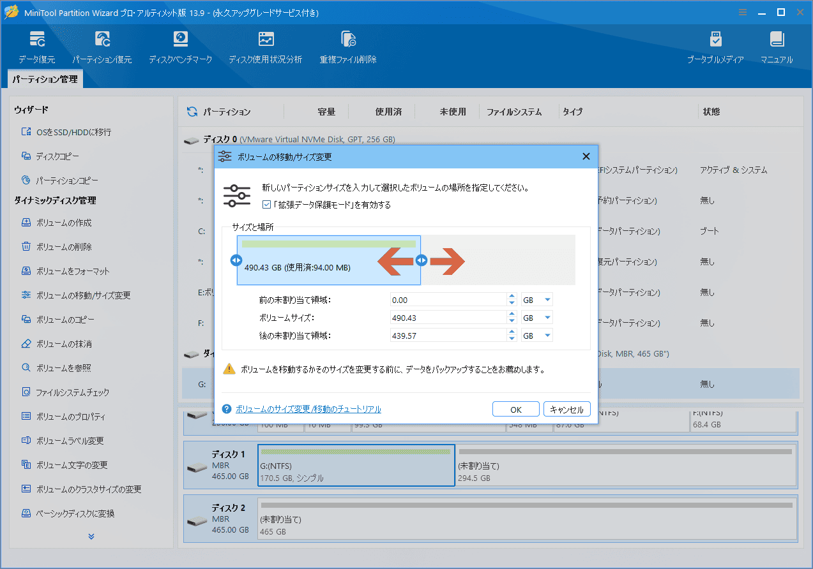Viewport: 813px width, 569px height.
Task: Open ディスク使用状況分析
Action: coord(266,48)
